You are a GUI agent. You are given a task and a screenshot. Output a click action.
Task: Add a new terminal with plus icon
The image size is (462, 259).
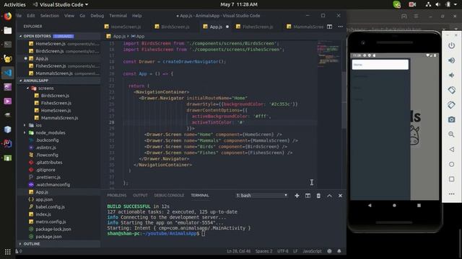tap(297, 196)
